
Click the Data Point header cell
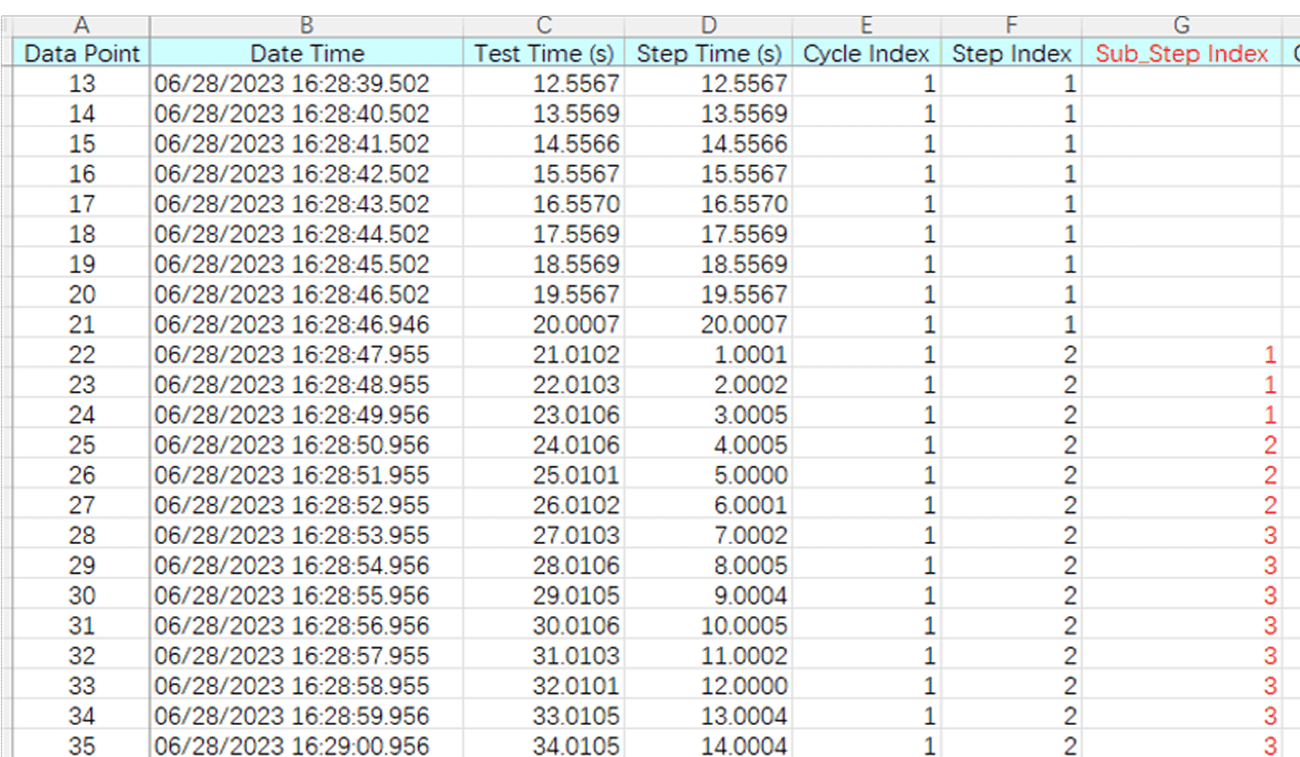click(x=81, y=54)
